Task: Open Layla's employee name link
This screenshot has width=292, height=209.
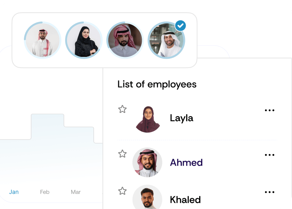Action: [x=181, y=118]
